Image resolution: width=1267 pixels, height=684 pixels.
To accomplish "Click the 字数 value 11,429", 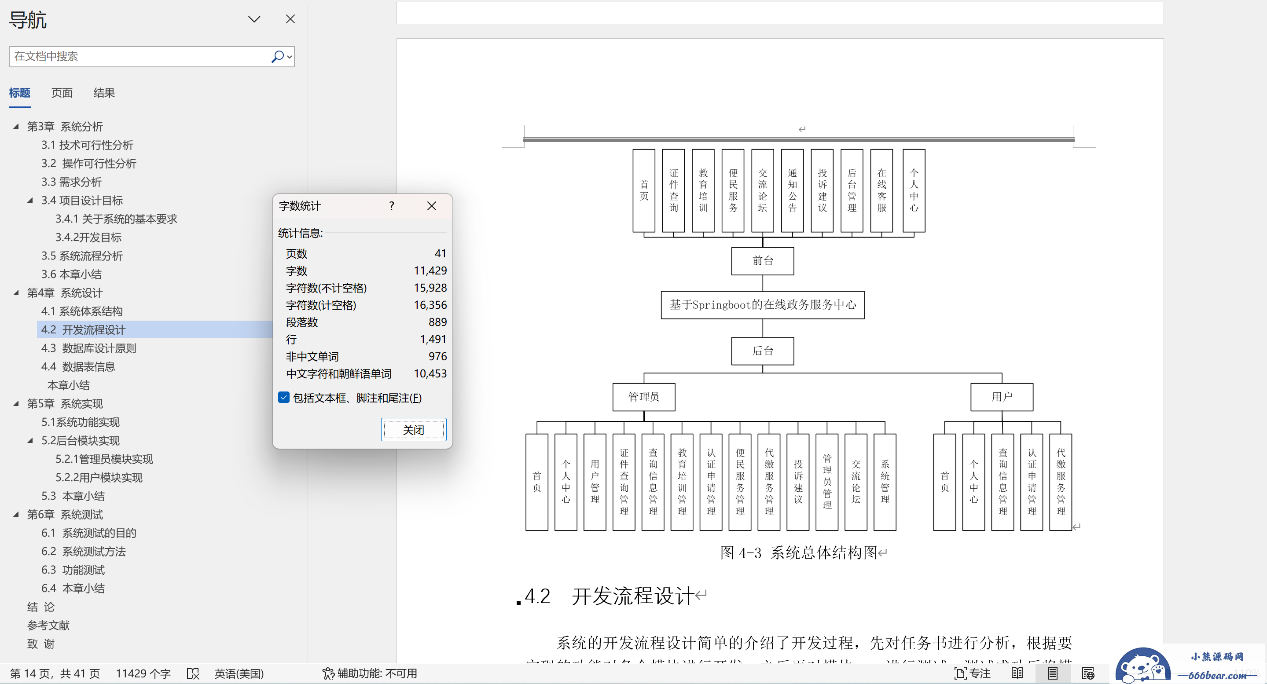I will point(430,271).
